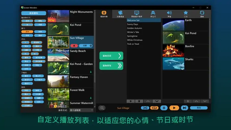
Task: Move selected playlist down
Action: [157, 101]
